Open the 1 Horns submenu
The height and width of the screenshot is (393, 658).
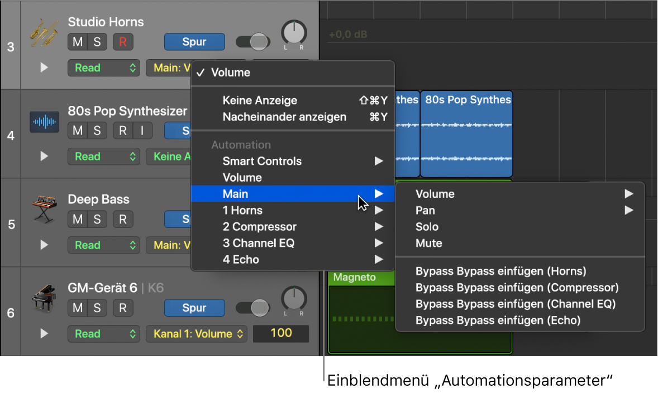click(293, 210)
